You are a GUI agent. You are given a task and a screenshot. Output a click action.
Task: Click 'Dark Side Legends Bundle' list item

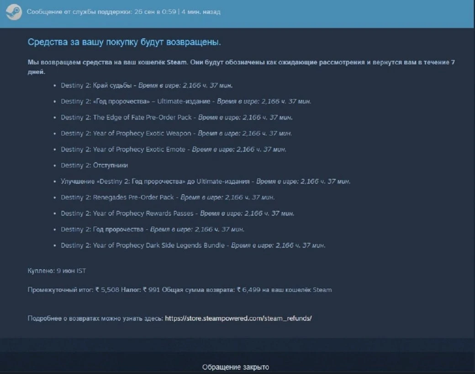click(142, 245)
